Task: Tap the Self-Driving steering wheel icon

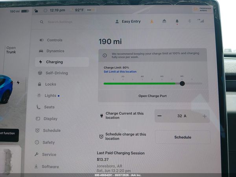Action: click(40, 73)
